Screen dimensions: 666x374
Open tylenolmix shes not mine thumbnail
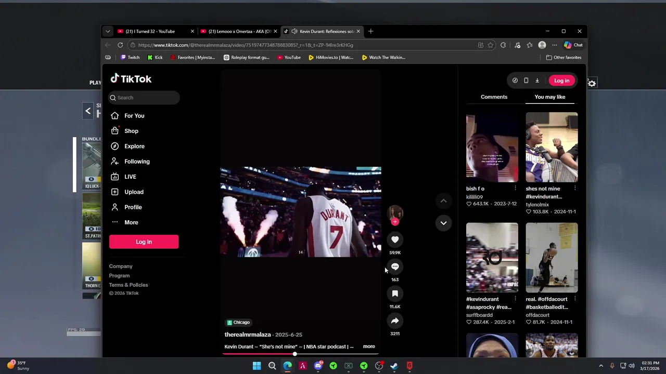pyautogui.click(x=552, y=147)
